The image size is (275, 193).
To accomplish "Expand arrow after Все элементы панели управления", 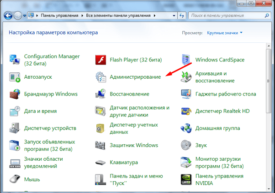I will click(154, 15).
